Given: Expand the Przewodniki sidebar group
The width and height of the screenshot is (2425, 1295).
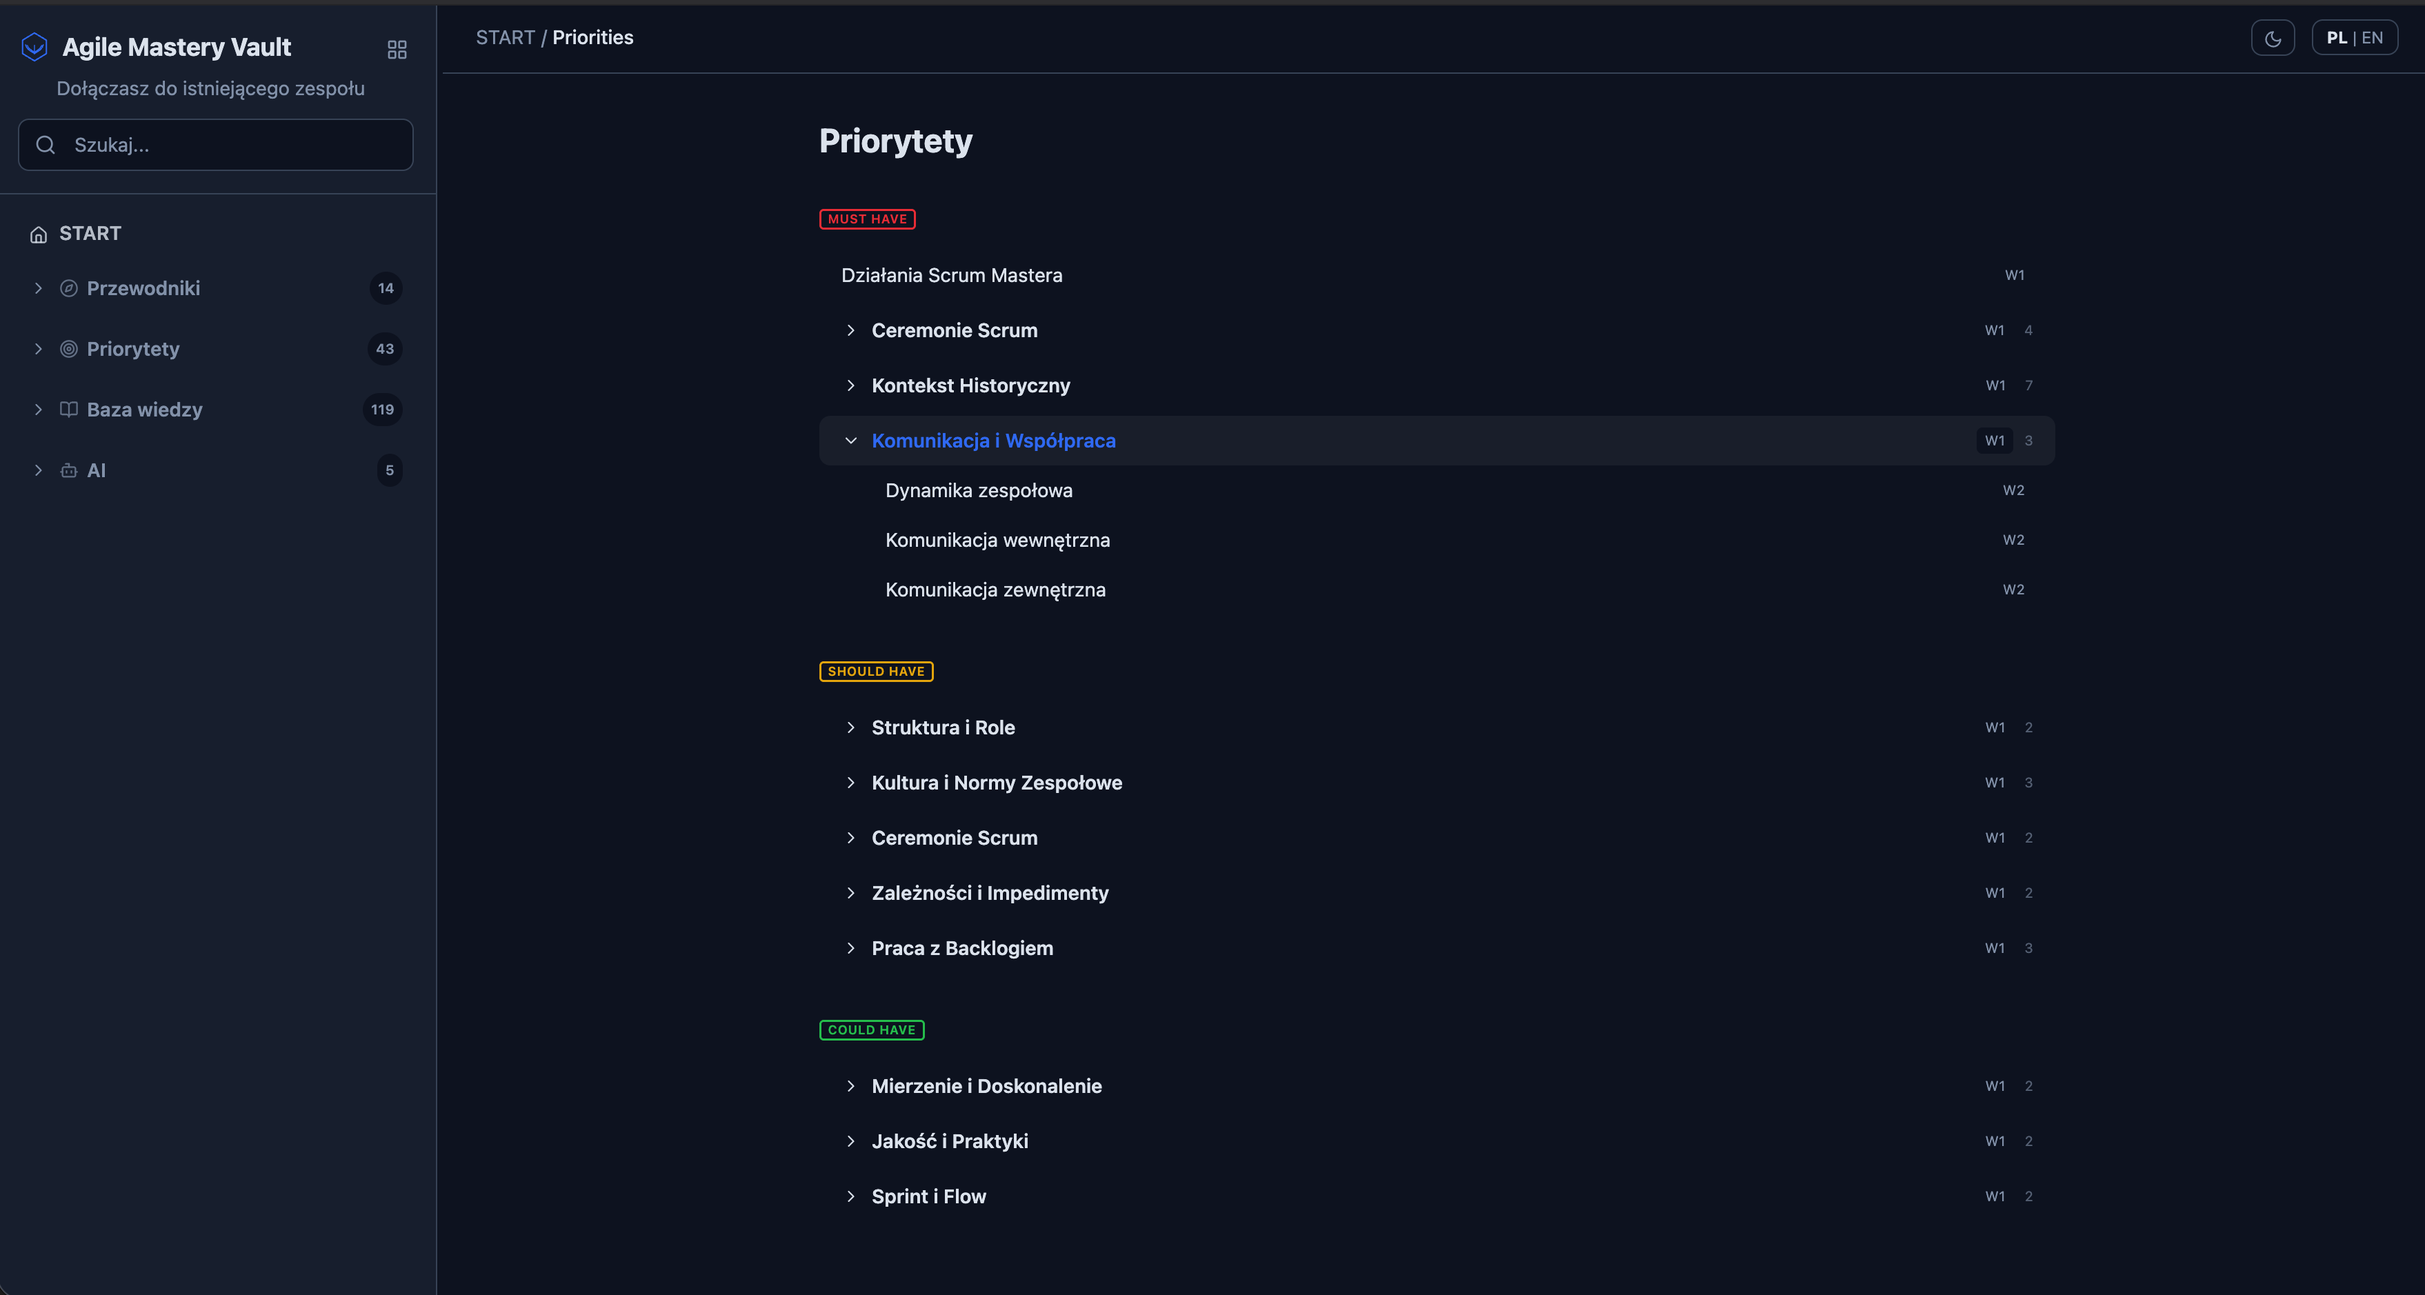Looking at the screenshot, I should (39, 288).
